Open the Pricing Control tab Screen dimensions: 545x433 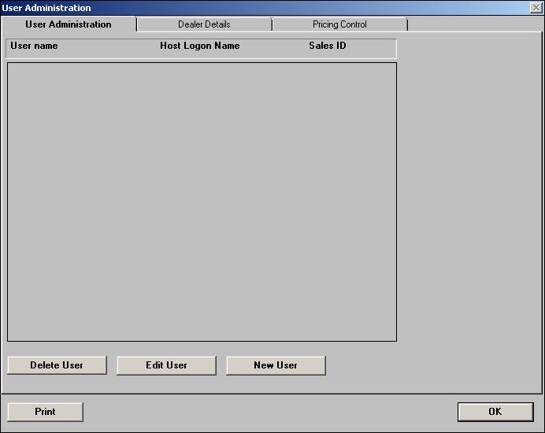(339, 24)
